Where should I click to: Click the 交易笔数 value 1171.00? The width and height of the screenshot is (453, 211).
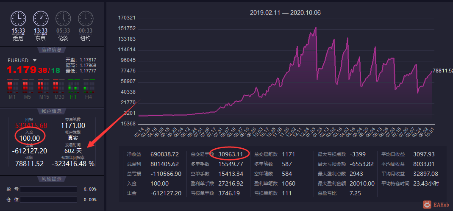[73, 125]
